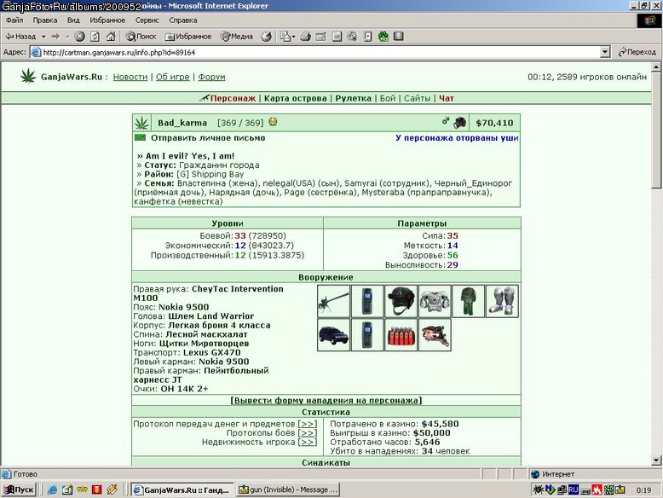Expand the battle protocols [>>] link

[308, 433]
